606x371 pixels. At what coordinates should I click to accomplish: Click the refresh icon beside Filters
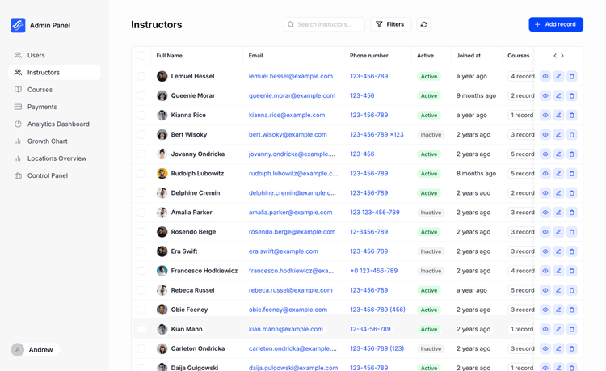(x=423, y=25)
